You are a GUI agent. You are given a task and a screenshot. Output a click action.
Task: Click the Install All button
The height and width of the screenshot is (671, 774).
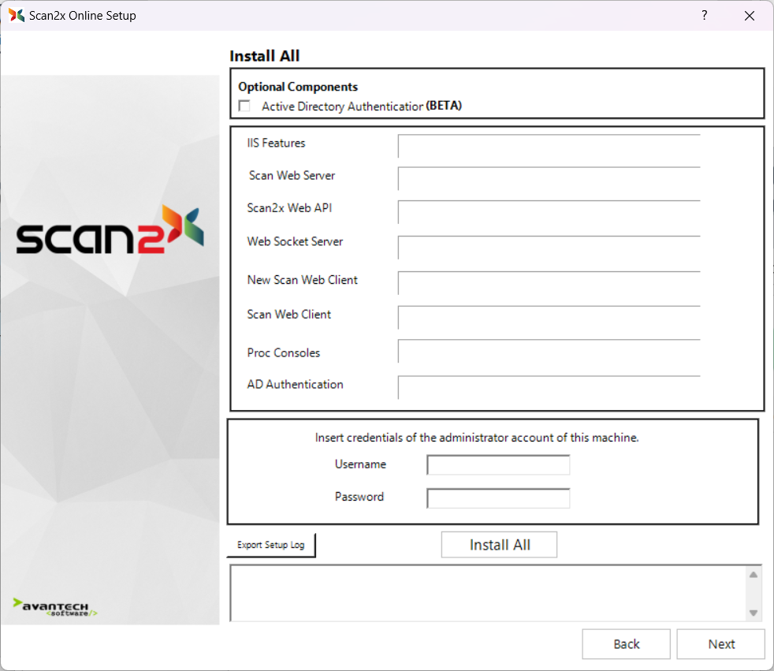[499, 545]
